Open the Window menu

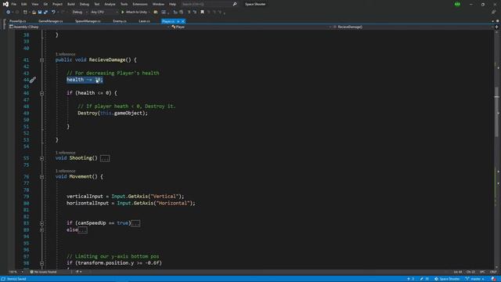[x=158, y=4]
